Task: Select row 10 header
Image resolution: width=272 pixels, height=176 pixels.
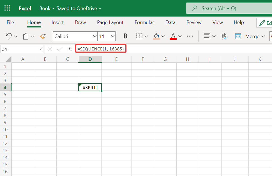Action: tap(5, 129)
